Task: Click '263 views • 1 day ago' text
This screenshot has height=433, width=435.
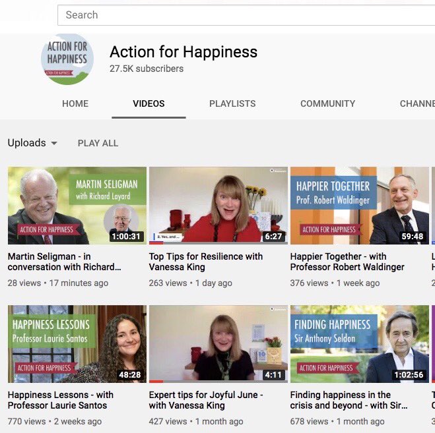Action: tap(190, 283)
